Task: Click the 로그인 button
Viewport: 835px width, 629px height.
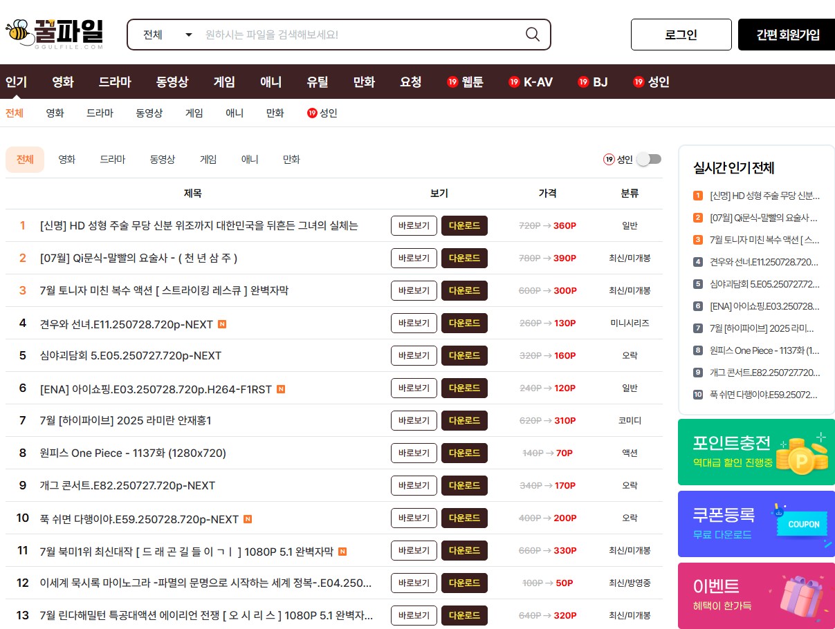Action: point(681,34)
